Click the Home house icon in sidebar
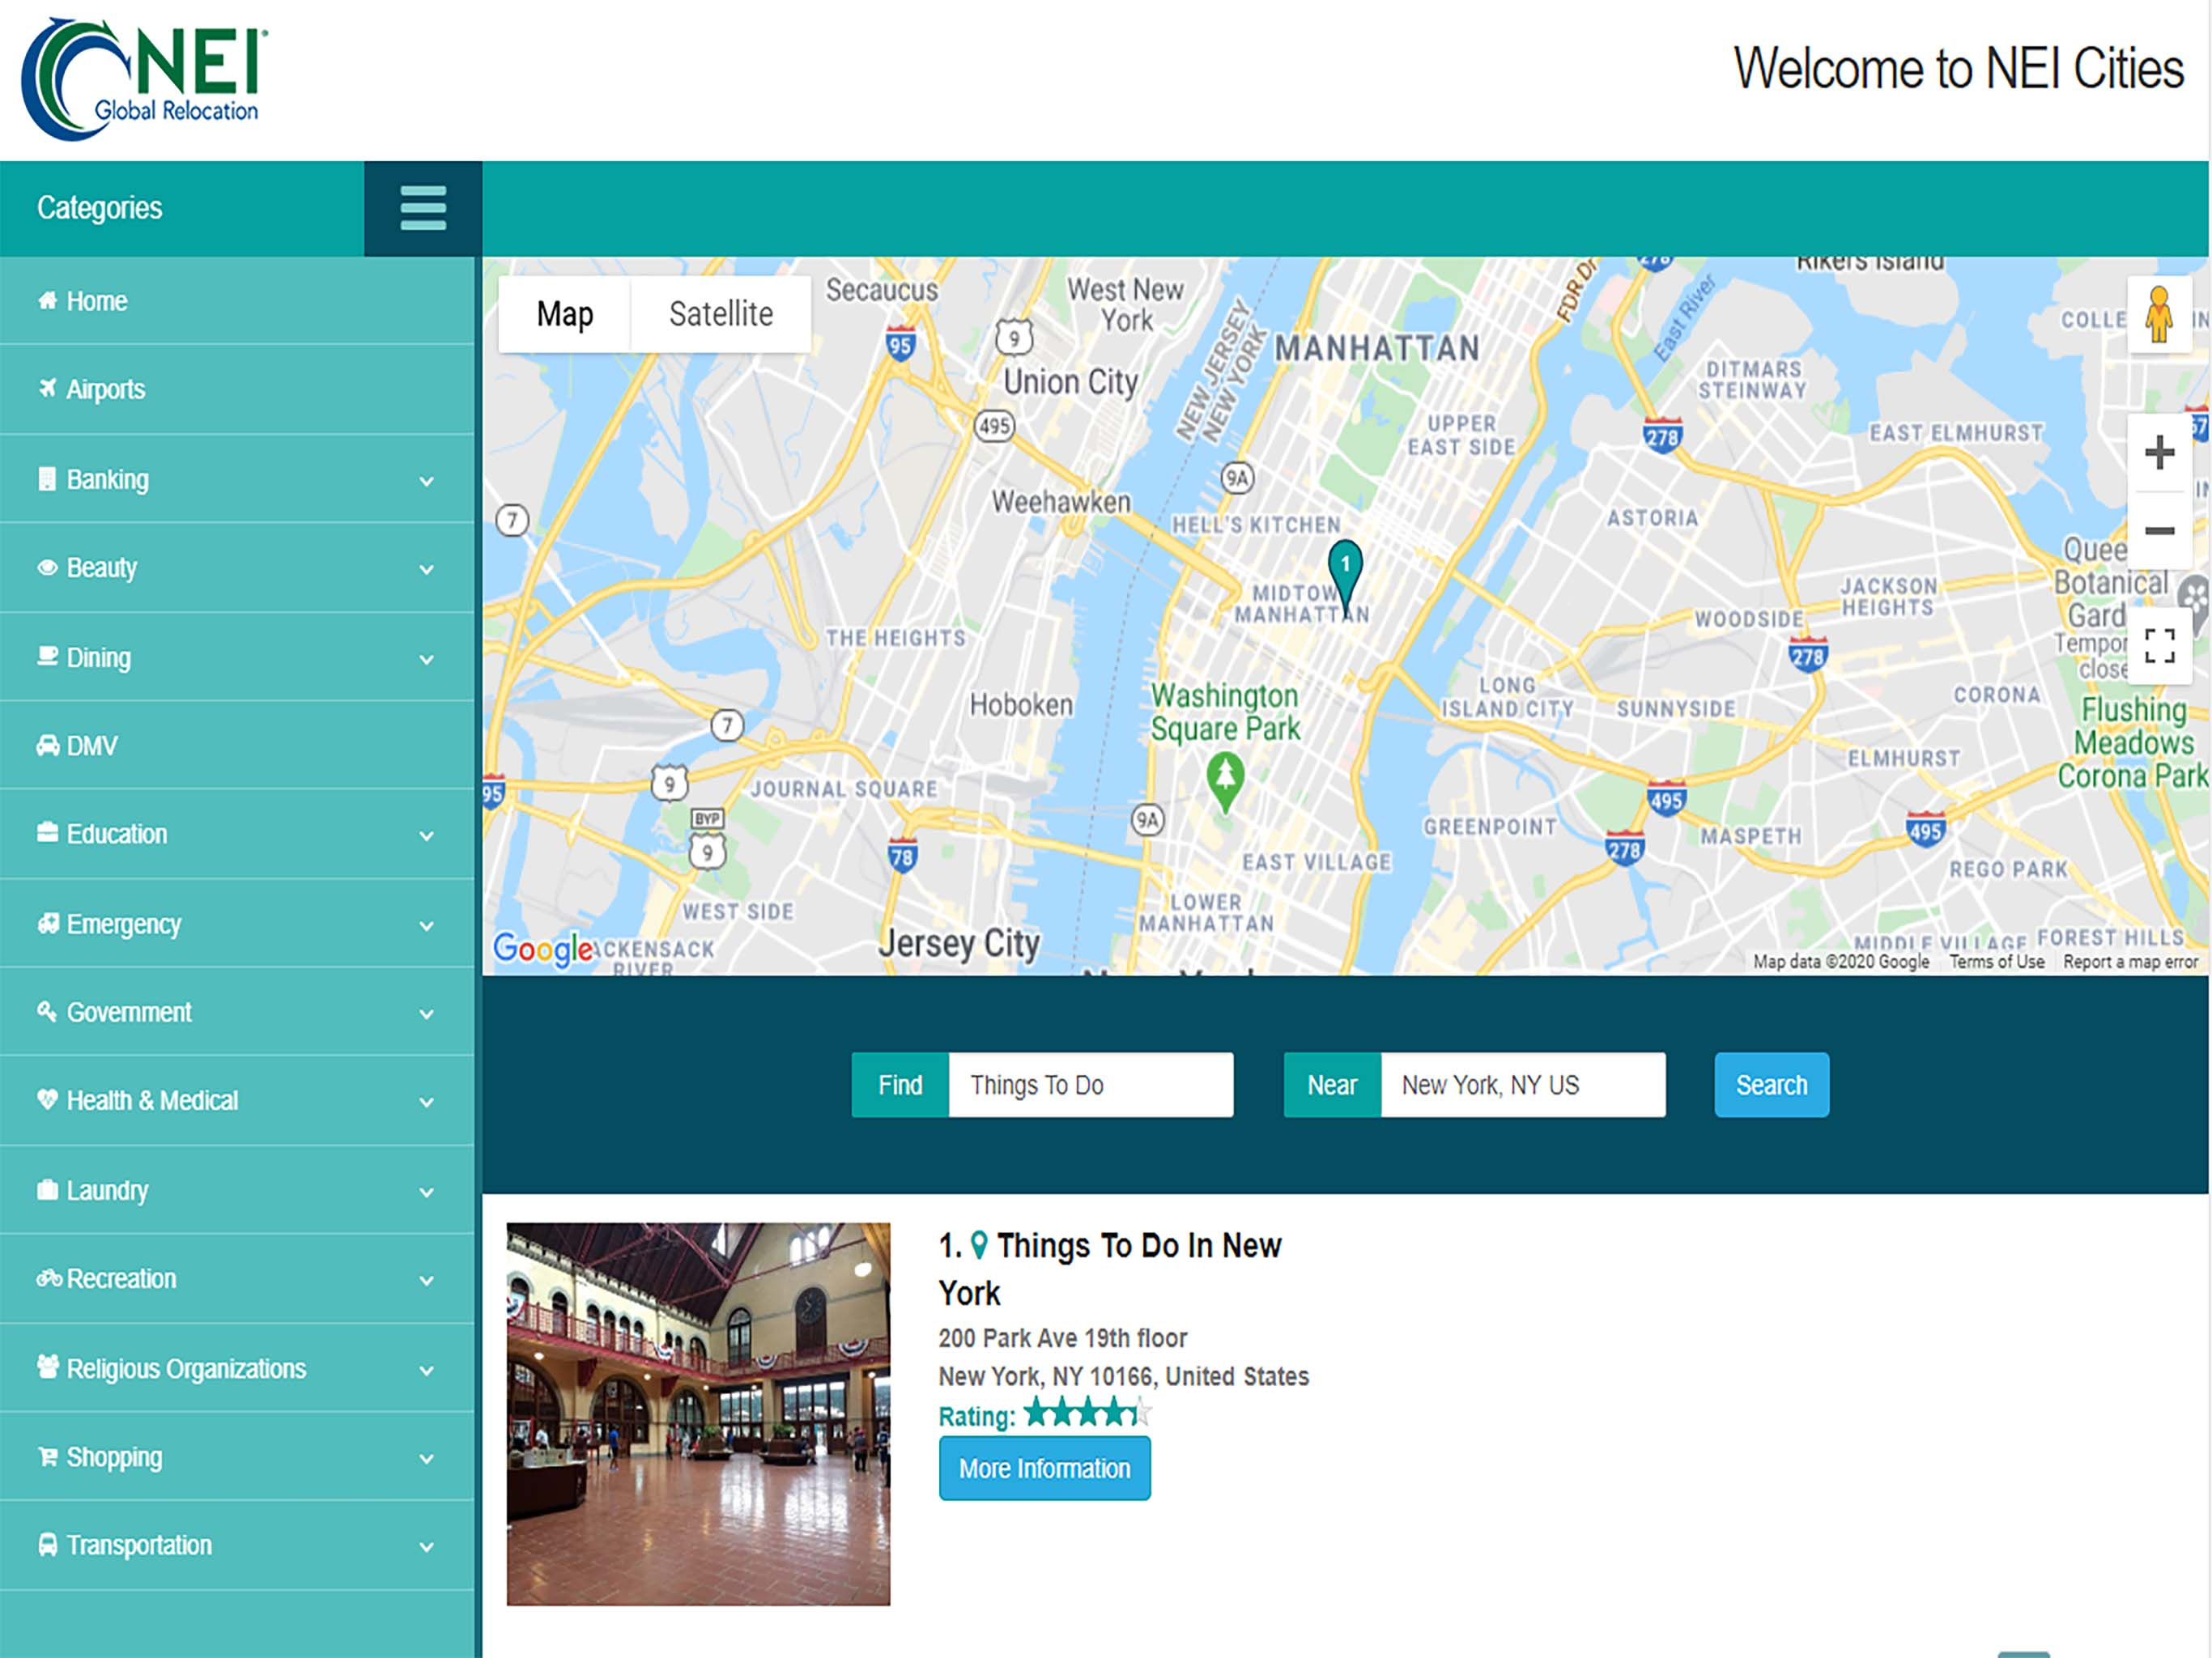 (47, 300)
